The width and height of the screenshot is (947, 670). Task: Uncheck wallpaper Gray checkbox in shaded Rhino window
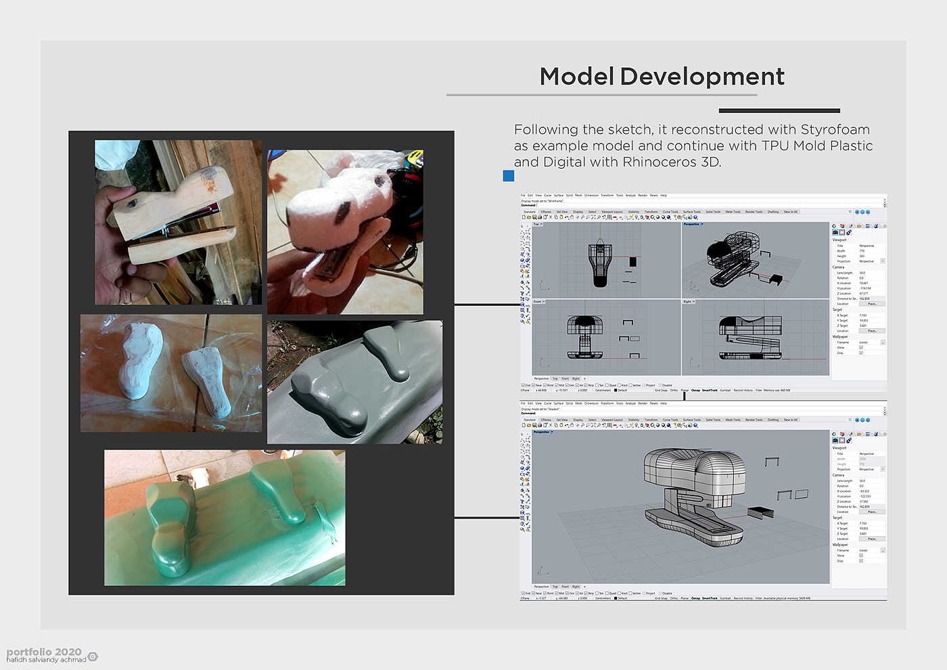(861, 560)
